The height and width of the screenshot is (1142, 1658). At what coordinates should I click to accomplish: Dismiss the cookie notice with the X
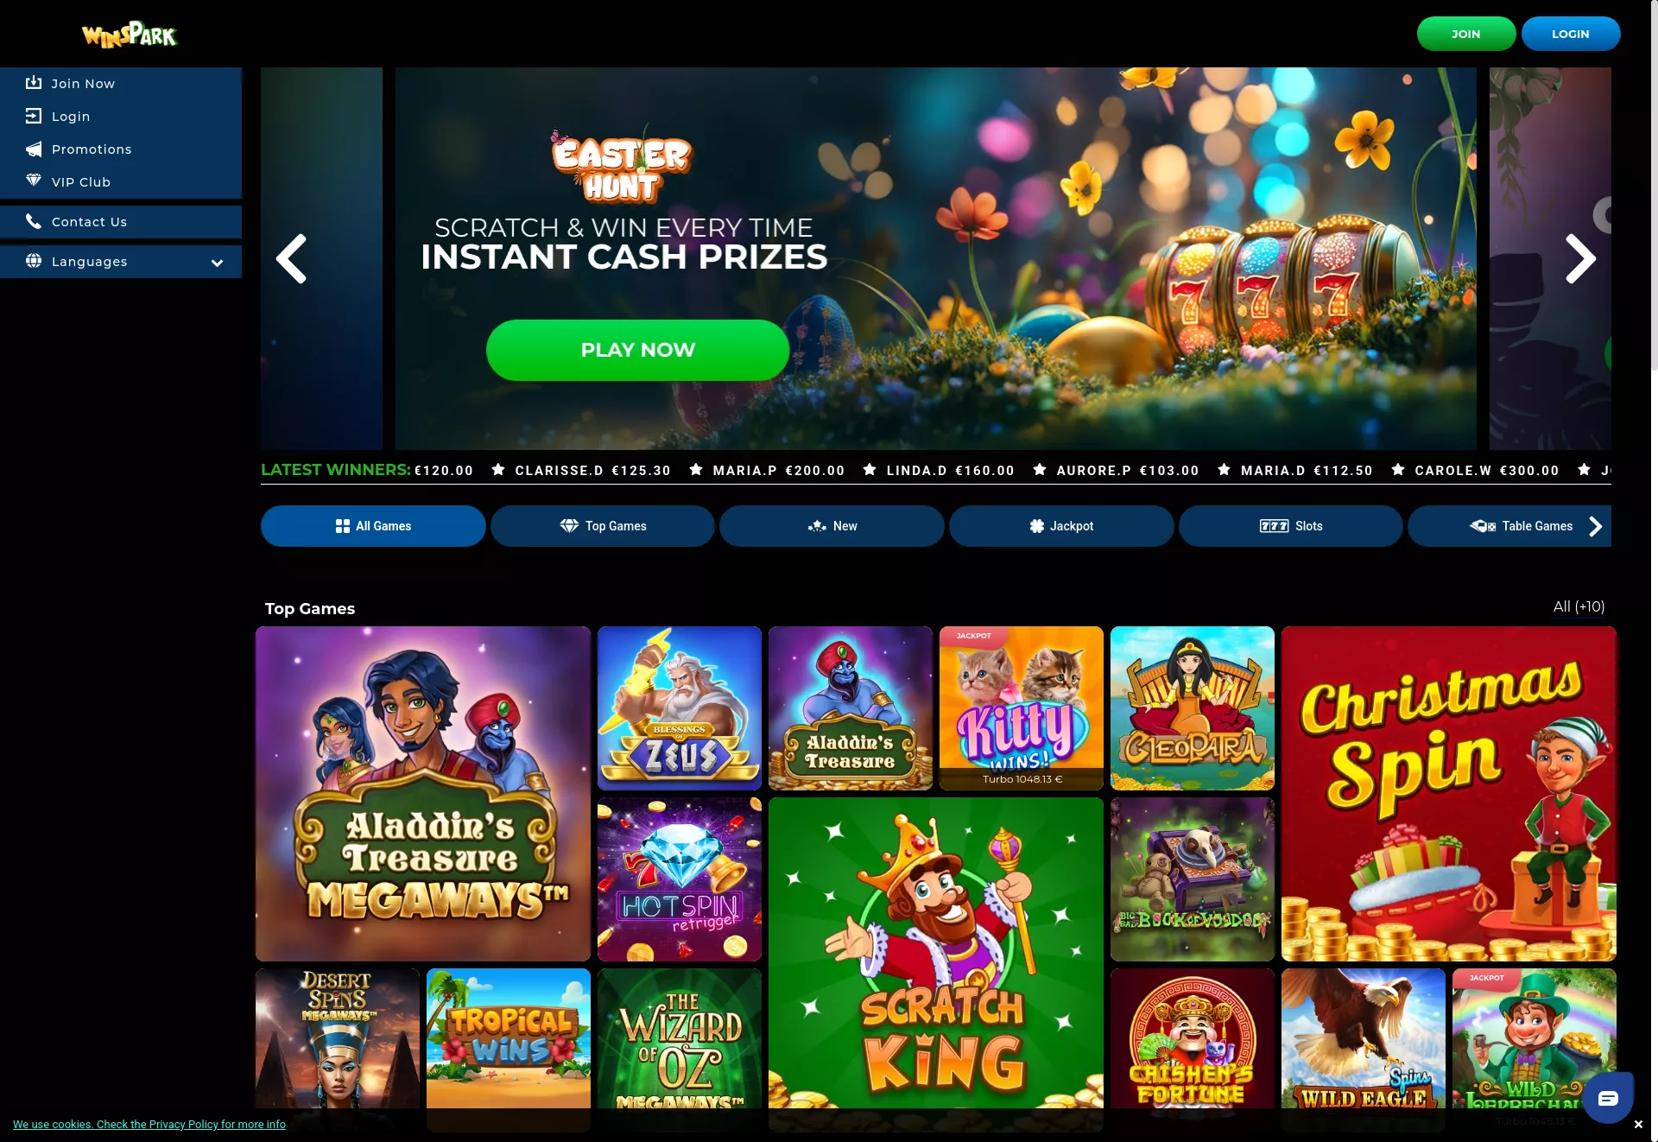pos(1638,1125)
